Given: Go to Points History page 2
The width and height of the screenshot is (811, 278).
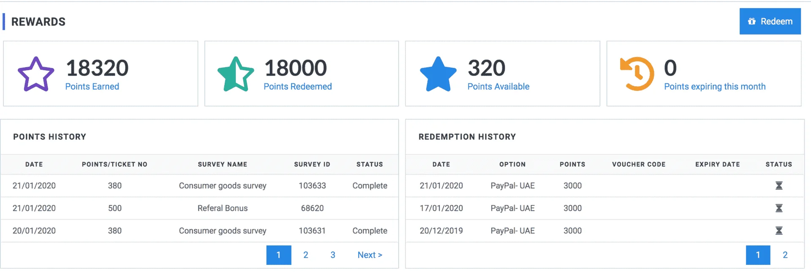Looking at the screenshot, I should [306, 255].
